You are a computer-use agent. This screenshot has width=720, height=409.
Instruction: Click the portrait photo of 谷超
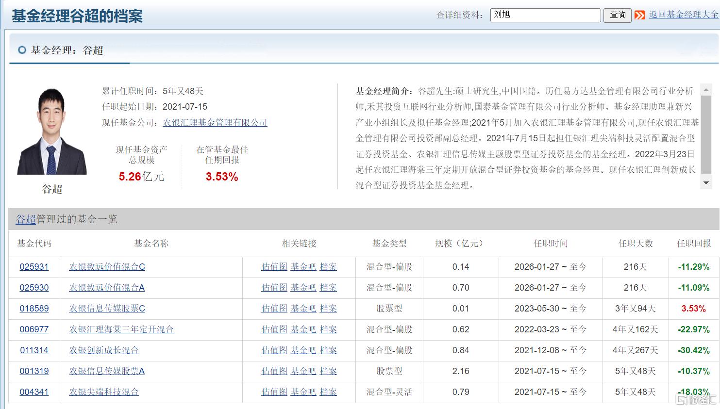52,131
